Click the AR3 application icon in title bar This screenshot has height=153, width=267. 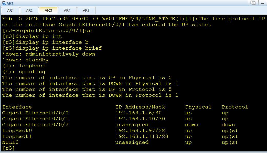point(4,3)
